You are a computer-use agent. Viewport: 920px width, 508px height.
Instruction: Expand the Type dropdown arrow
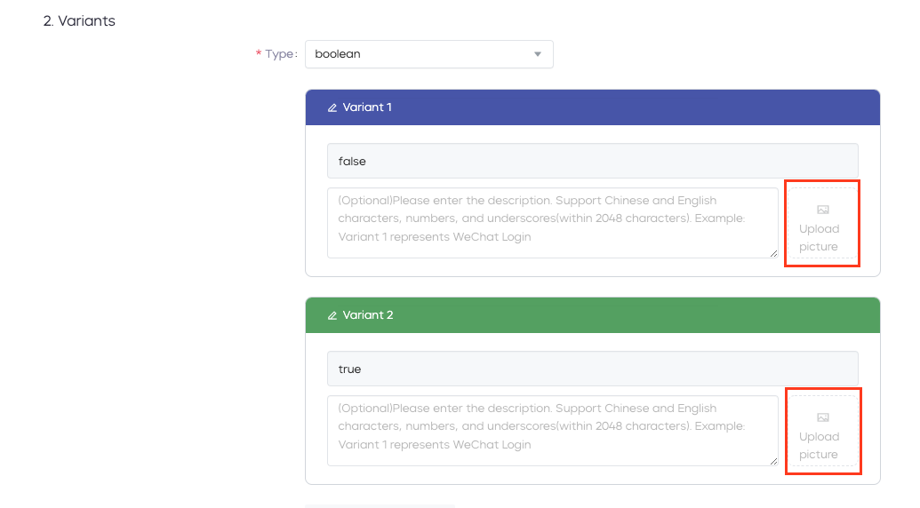[538, 54]
